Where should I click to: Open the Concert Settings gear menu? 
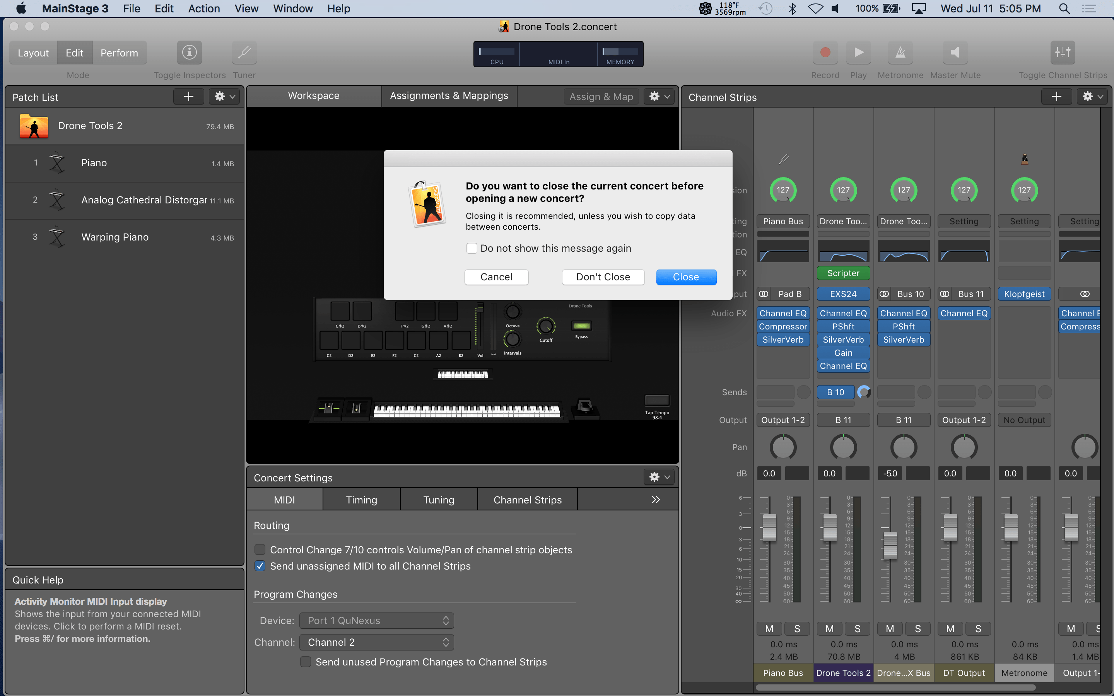659,477
